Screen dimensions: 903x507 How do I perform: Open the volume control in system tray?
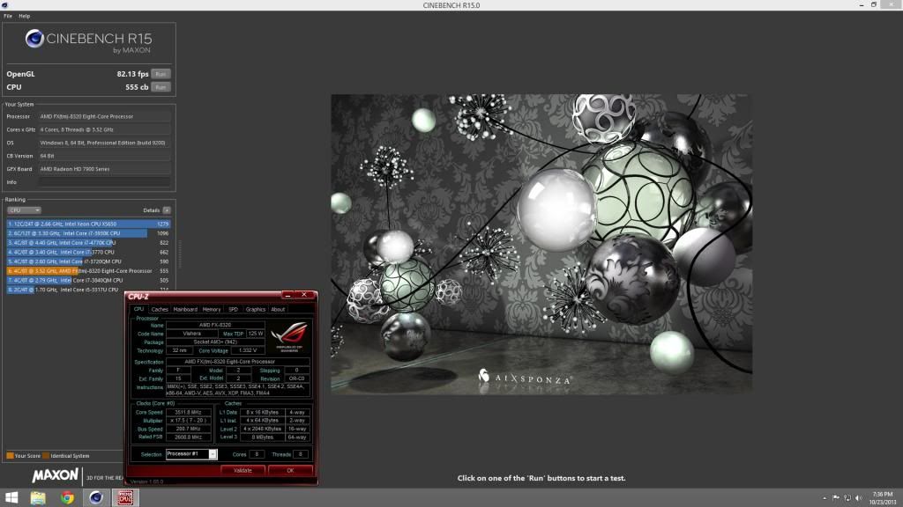coord(859,498)
